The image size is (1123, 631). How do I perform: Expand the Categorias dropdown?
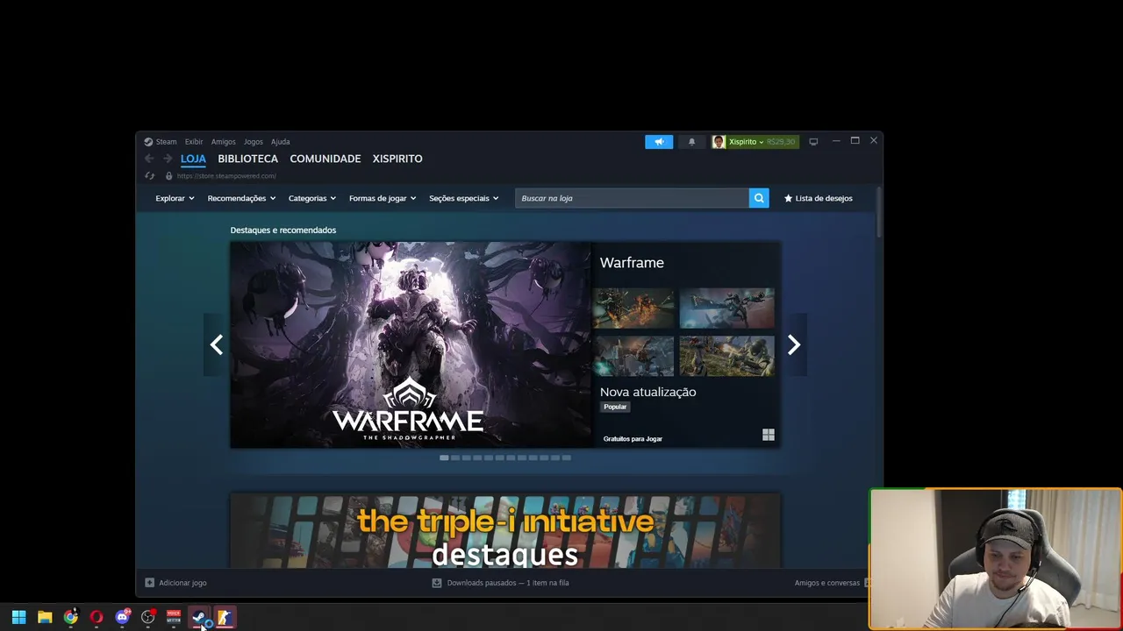(x=312, y=198)
